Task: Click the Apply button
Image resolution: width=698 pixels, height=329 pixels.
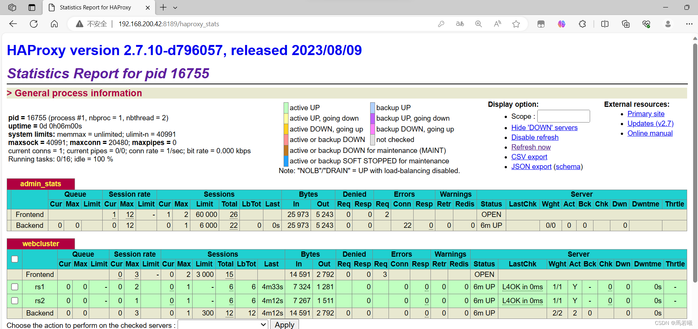Action: pos(284,325)
